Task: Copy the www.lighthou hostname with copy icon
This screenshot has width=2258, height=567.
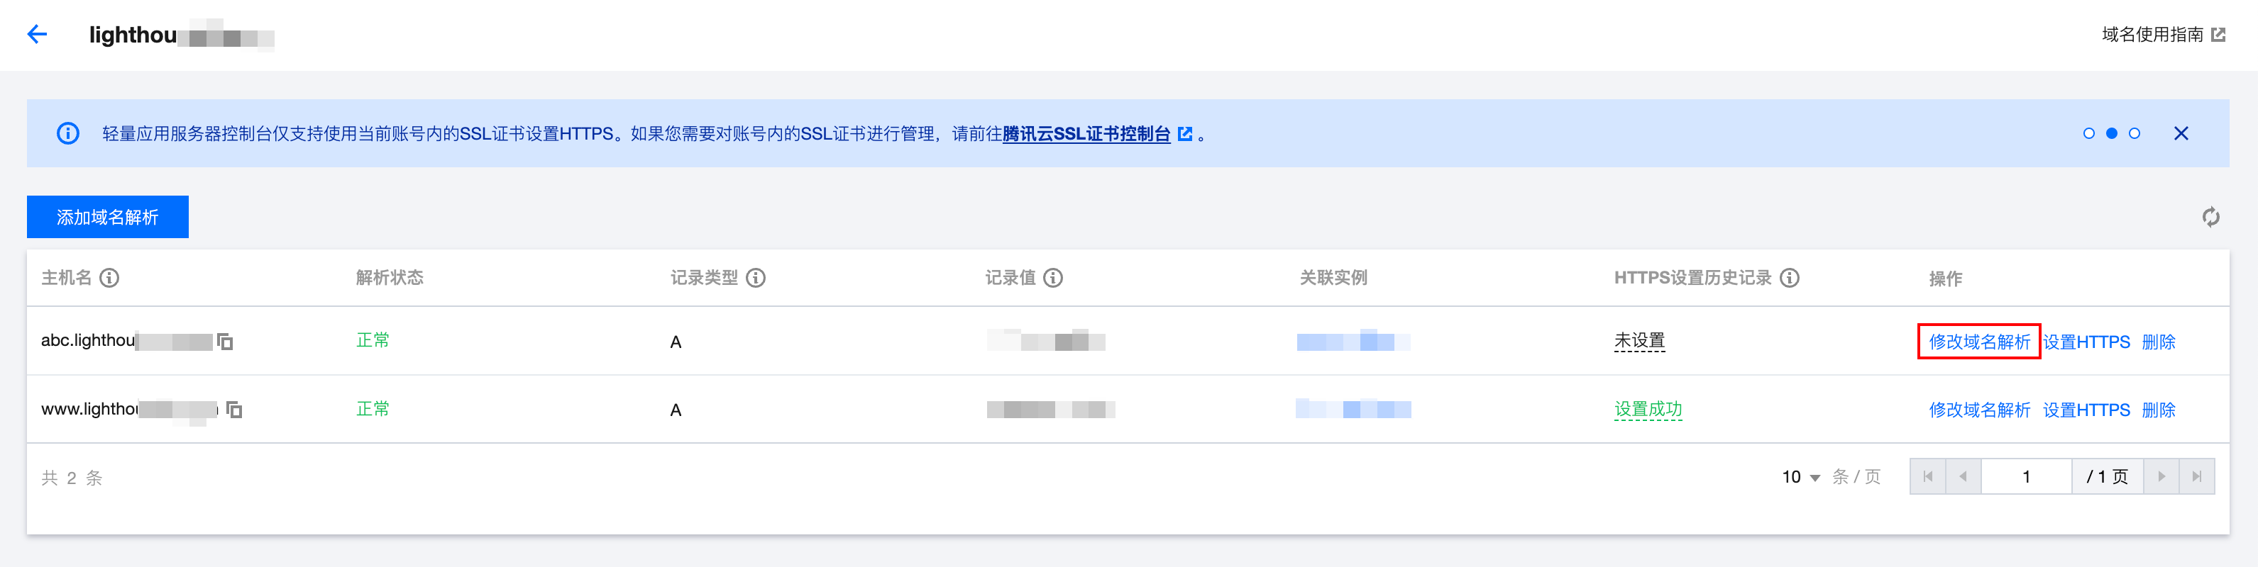Action: pyautogui.click(x=234, y=410)
